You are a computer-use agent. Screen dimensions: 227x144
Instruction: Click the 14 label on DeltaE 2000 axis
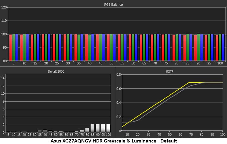click(3, 78)
